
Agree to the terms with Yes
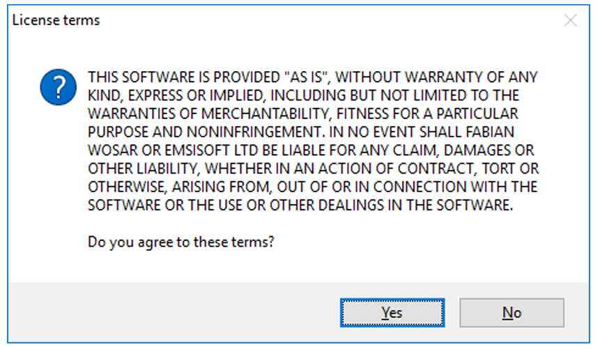coord(392,313)
